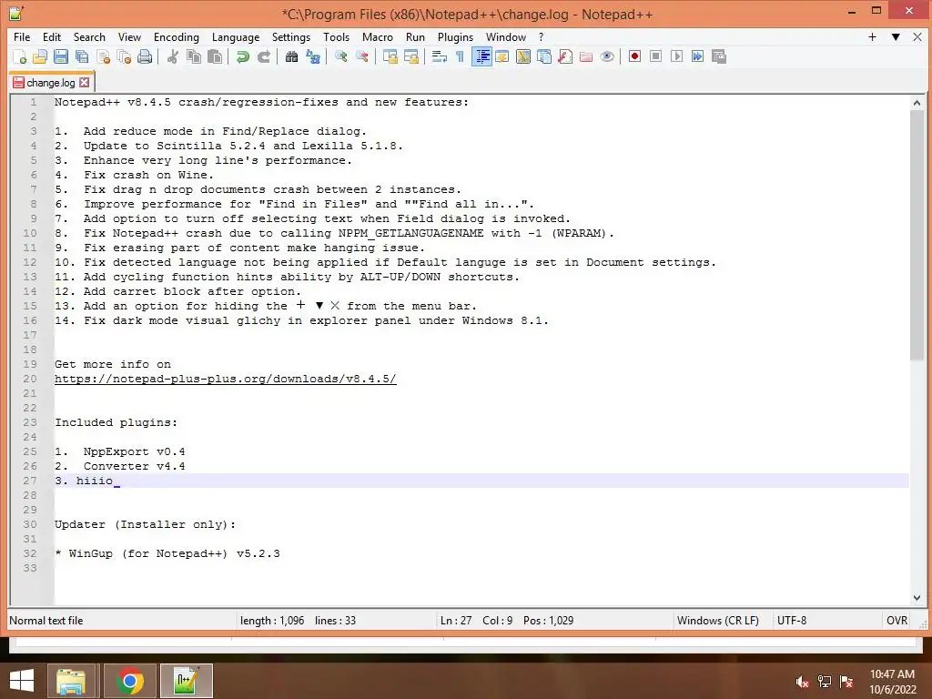
Task: Click the Close document toolbar icon
Action: tap(103, 56)
